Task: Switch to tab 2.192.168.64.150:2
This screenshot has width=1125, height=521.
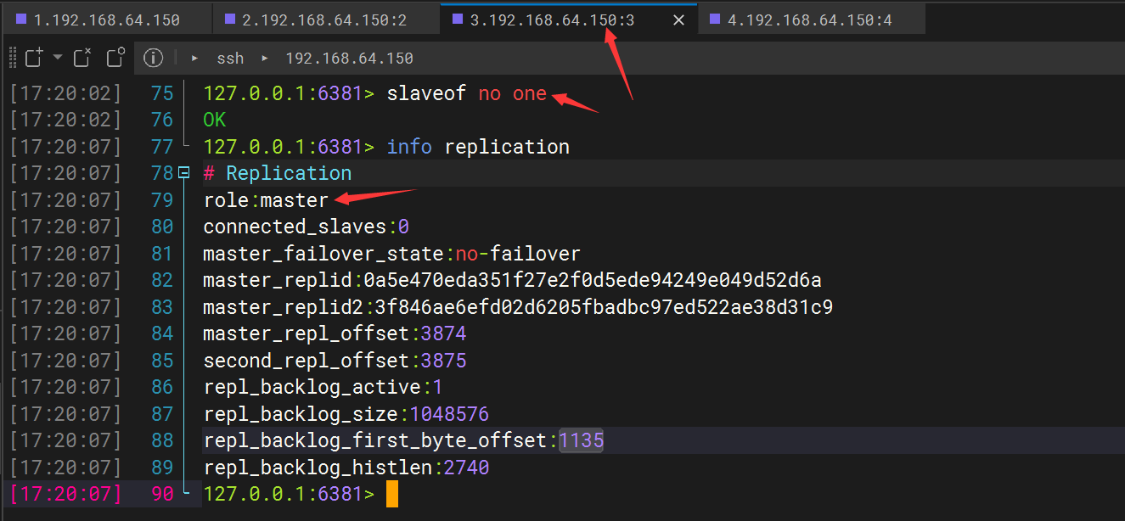Action: click(x=326, y=20)
